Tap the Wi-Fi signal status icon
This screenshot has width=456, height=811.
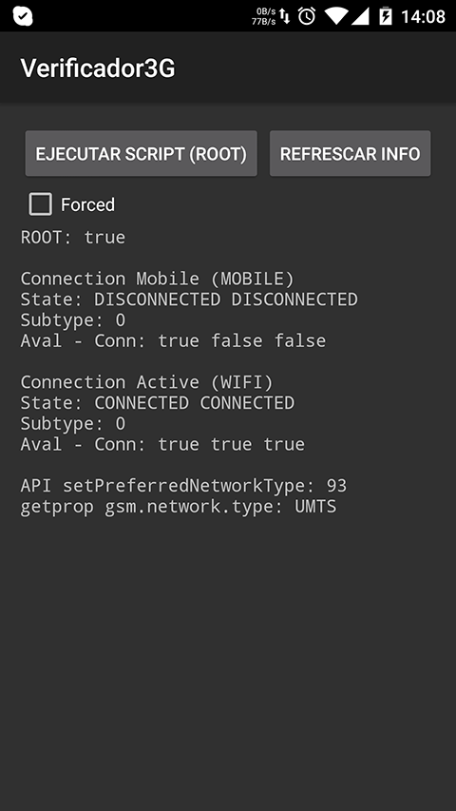[335, 16]
